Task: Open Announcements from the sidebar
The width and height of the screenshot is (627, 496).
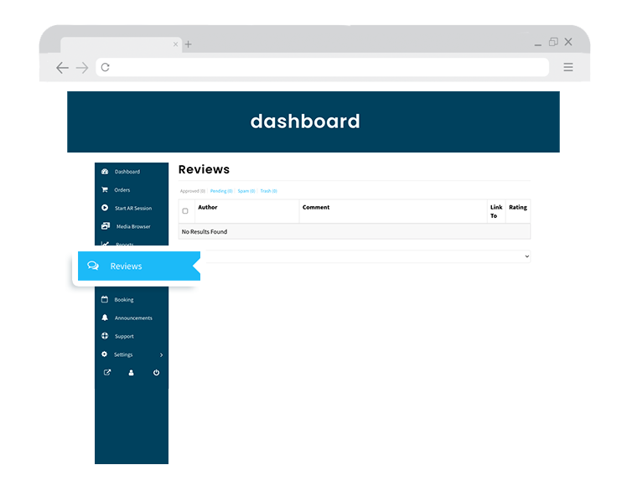Action: (132, 318)
